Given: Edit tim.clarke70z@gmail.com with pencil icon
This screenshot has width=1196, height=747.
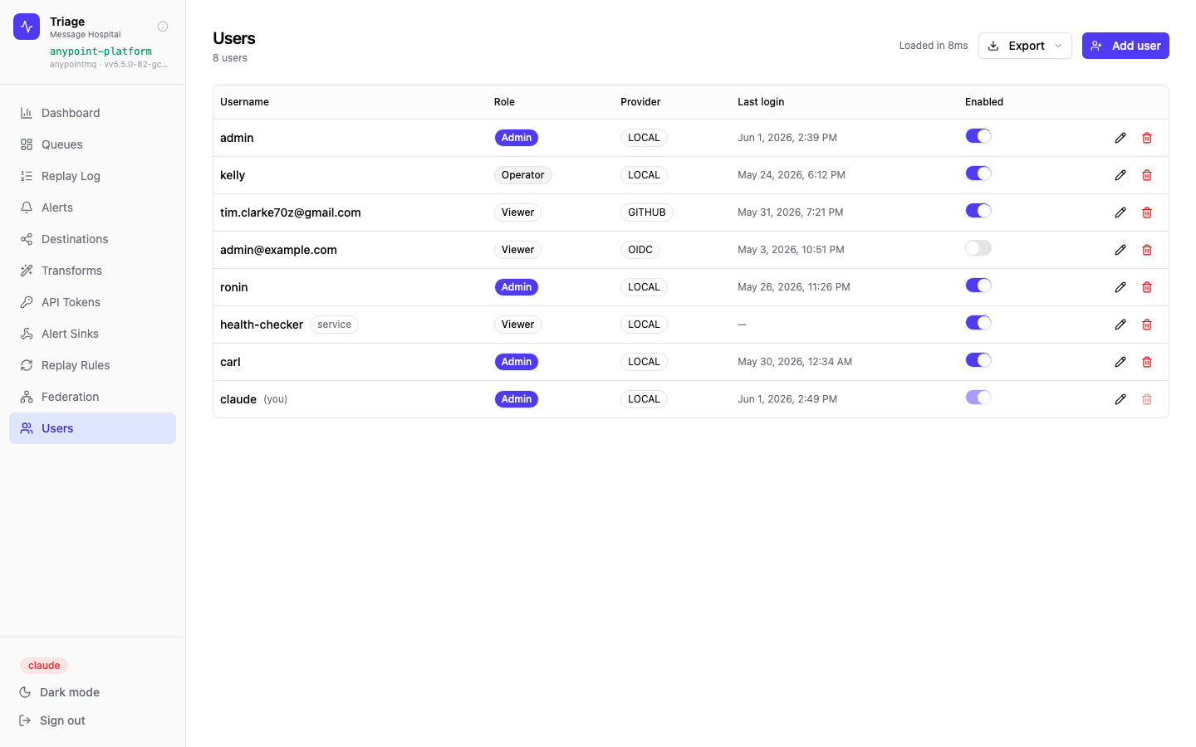Looking at the screenshot, I should 1120,212.
